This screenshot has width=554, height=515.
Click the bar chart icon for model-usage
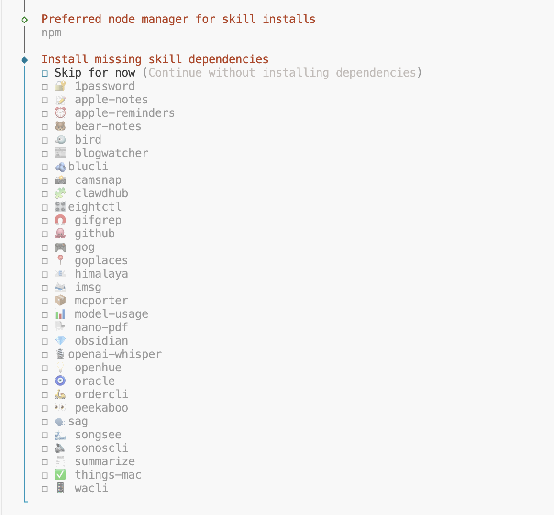click(x=60, y=314)
